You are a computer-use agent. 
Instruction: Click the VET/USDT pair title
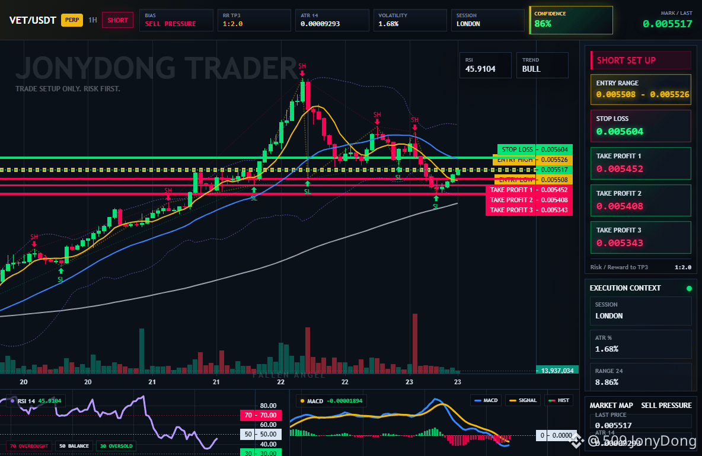click(x=33, y=20)
